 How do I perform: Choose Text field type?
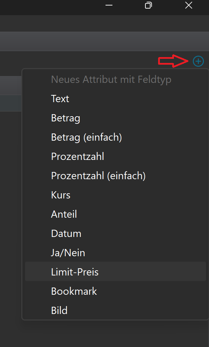(x=60, y=99)
